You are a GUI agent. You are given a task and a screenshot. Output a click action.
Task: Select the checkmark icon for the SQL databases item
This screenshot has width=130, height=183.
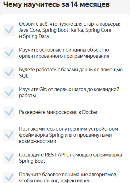[x=9, y=73]
